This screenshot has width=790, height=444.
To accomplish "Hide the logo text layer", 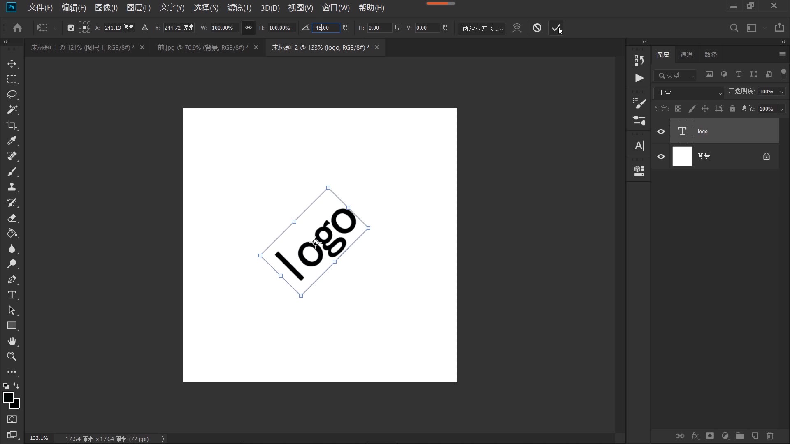I will (661, 131).
